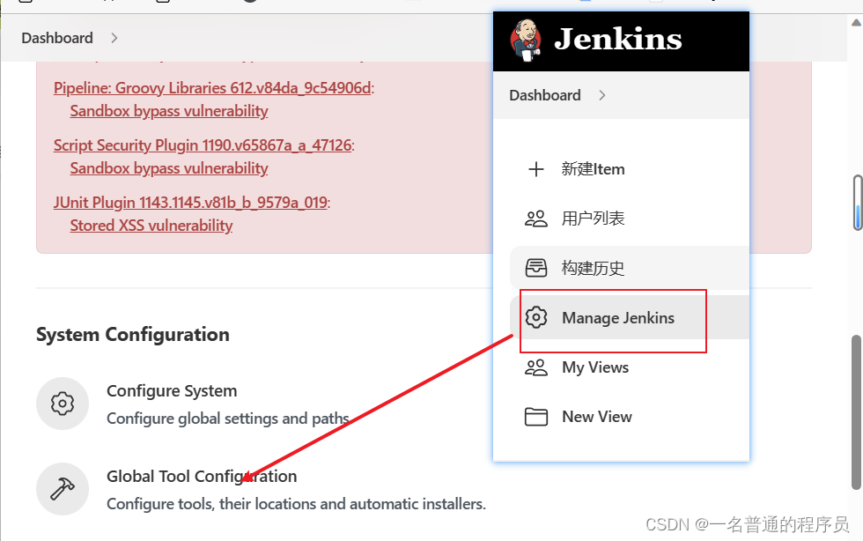Click Configure System gear icon
Screen dimensions: 863x541
click(63, 404)
